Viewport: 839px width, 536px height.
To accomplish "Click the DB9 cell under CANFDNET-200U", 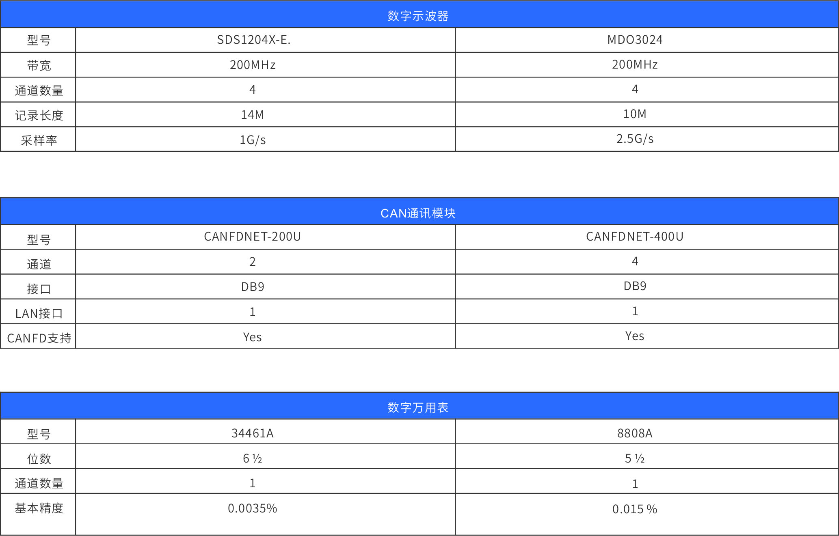I will [253, 287].
